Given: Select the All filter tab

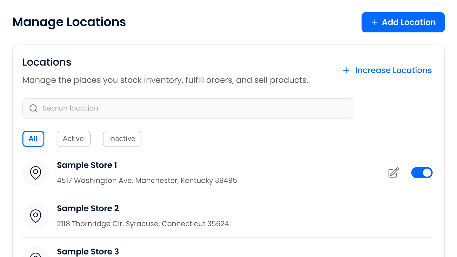Looking at the screenshot, I should point(33,139).
